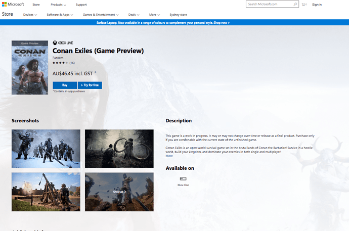349x231 pixels.
Task: Click the search magnifier icon
Action: [295, 4]
